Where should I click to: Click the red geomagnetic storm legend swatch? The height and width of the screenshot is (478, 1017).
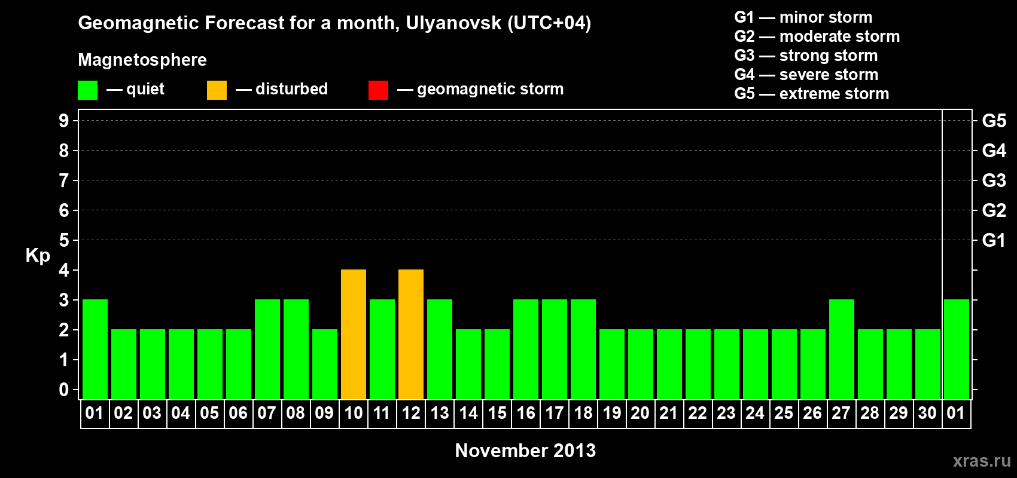(x=378, y=90)
